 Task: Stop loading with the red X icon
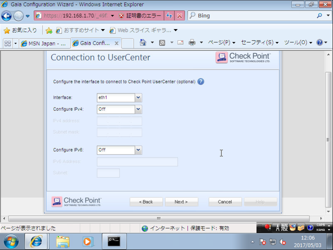(180, 16)
